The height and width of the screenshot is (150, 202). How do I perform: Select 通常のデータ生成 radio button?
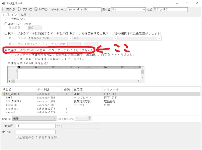pos(6,24)
